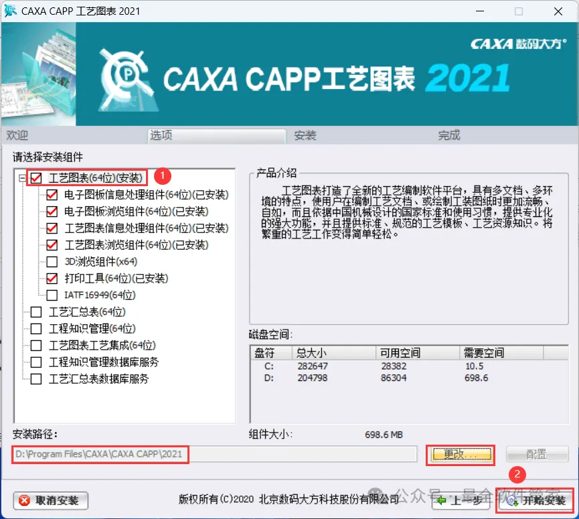Go back with the 上一步 button

pos(461,501)
